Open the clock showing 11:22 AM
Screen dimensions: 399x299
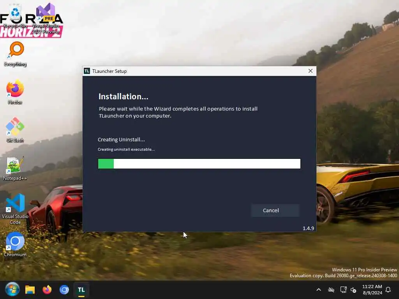click(x=372, y=290)
